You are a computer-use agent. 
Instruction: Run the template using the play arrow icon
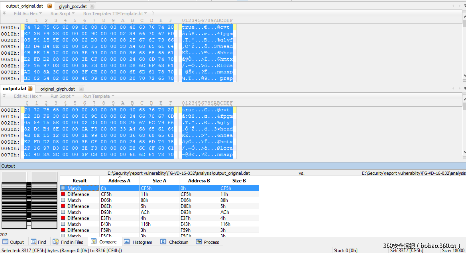pyautogui.click(x=153, y=13)
